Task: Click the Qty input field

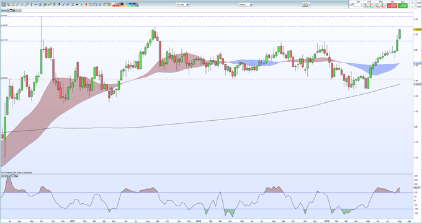Action: coord(358,5)
